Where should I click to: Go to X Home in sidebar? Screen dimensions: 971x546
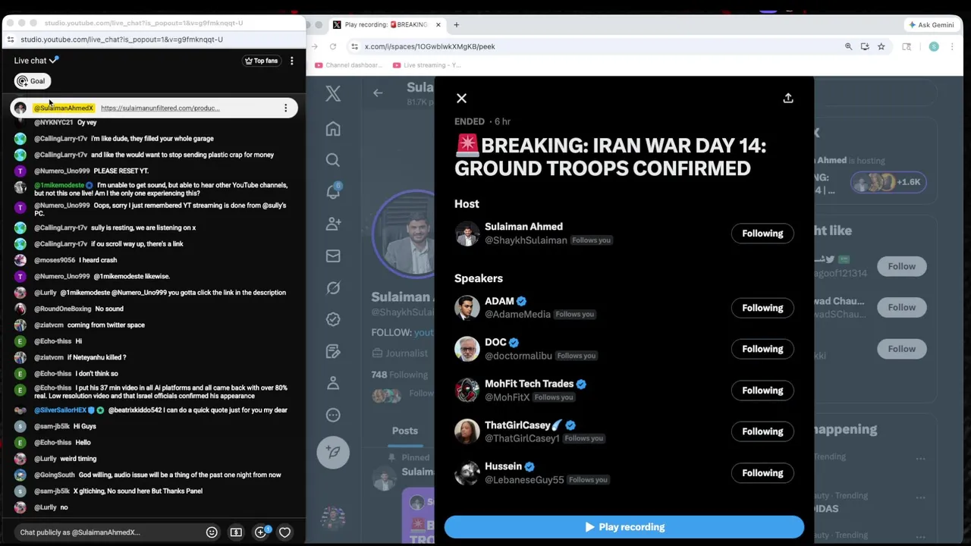(333, 129)
